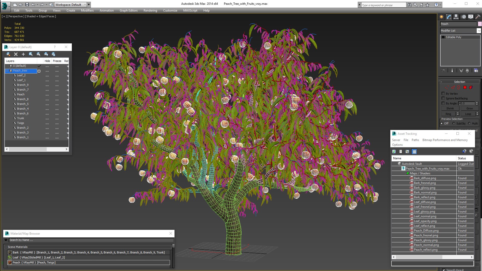Click the Loop selection button
This screenshot has width=482, height=271.
(468, 114)
